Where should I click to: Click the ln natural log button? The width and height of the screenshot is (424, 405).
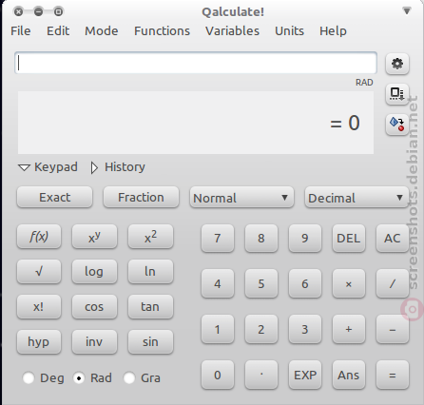click(150, 272)
